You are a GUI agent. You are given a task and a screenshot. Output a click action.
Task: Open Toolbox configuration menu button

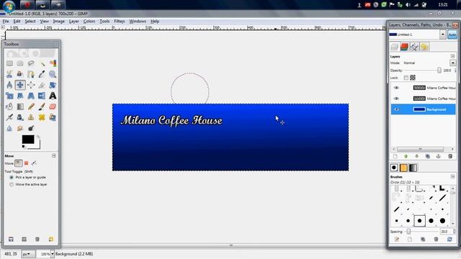tap(56, 44)
